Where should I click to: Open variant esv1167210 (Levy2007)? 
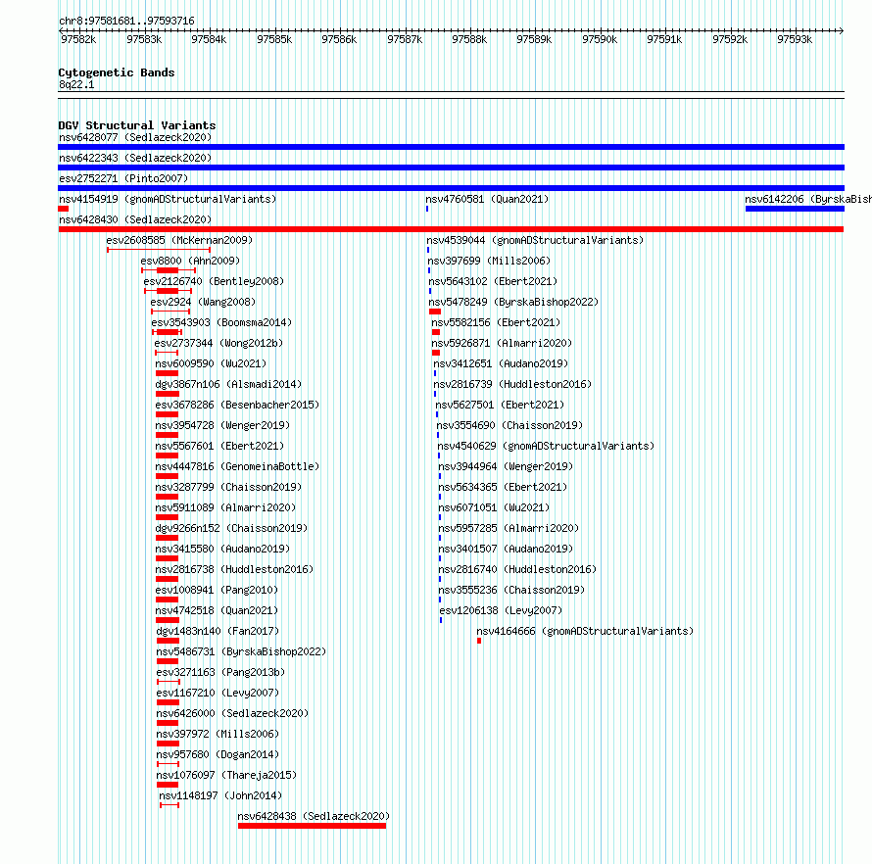[218, 693]
